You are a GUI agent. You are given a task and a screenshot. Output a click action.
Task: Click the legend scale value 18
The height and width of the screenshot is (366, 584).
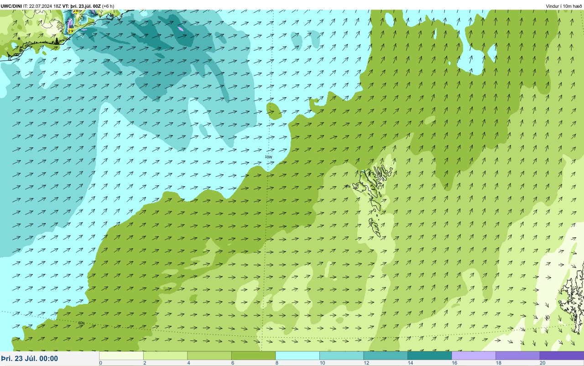click(498, 363)
